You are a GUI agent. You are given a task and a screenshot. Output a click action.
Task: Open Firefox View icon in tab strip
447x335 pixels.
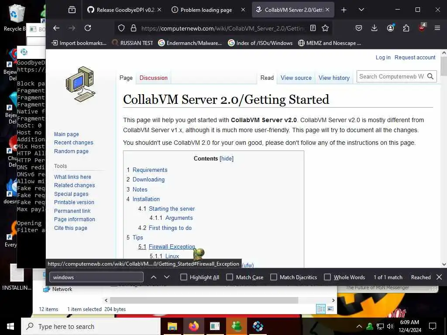(x=72, y=10)
